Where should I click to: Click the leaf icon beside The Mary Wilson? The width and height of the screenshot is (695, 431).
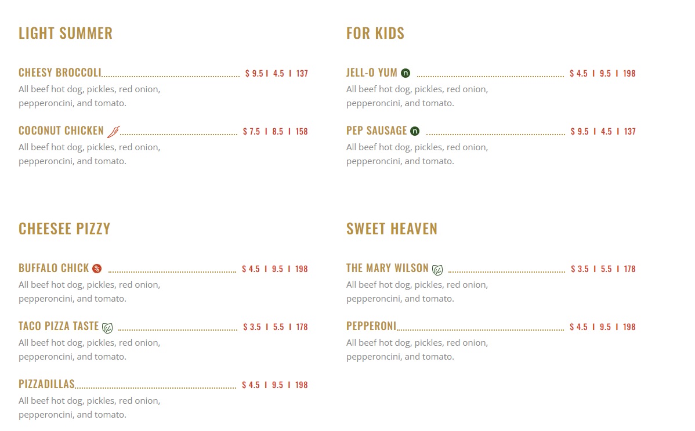[x=437, y=270]
